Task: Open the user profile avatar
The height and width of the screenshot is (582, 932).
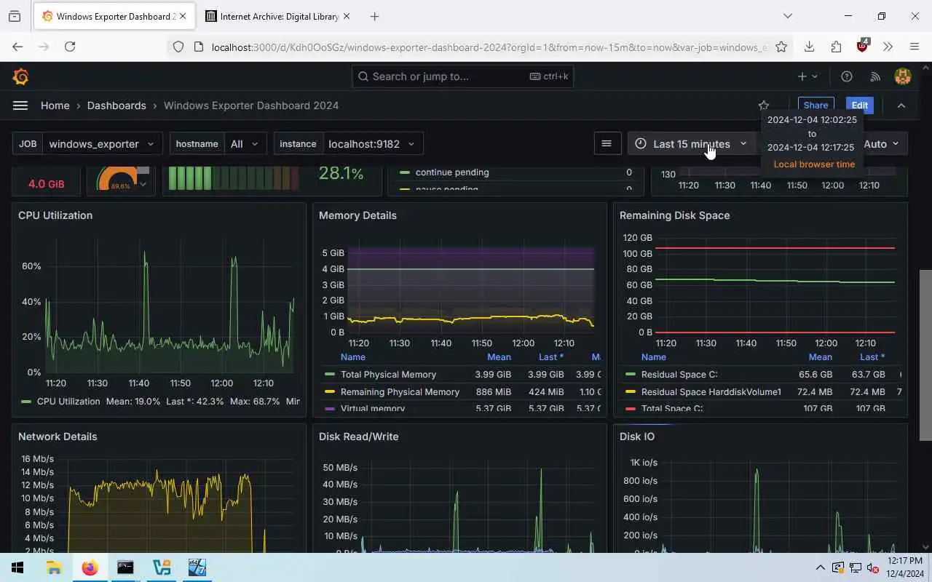Action: pos(903,76)
